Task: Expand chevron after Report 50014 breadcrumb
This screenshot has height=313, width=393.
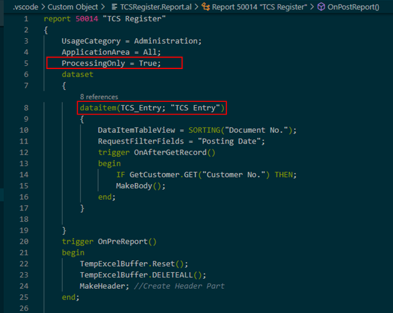Action: [312, 7]
